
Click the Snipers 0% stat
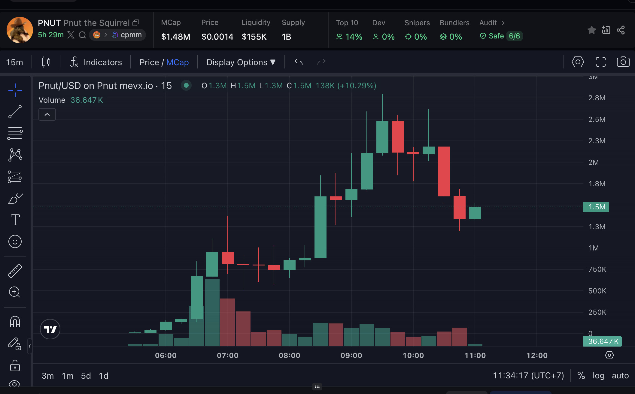click(x=417, y=30)
